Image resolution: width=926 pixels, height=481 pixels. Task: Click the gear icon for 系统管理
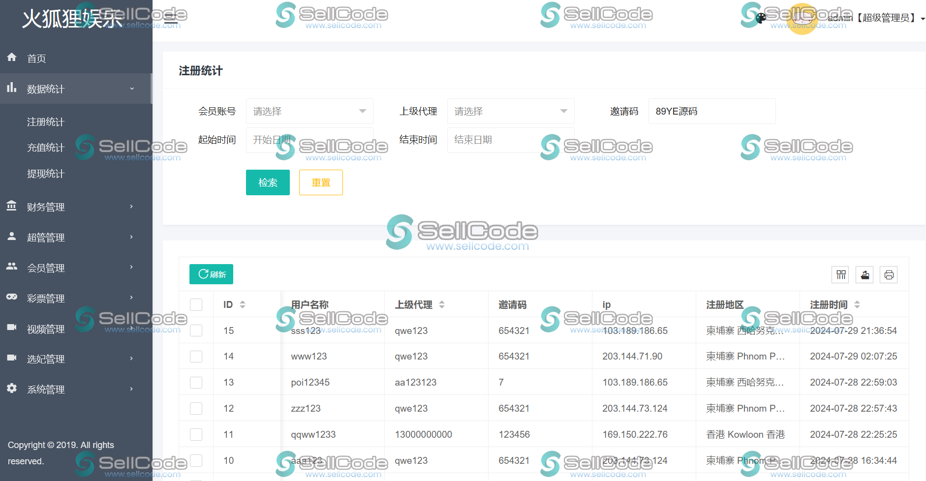12,388
